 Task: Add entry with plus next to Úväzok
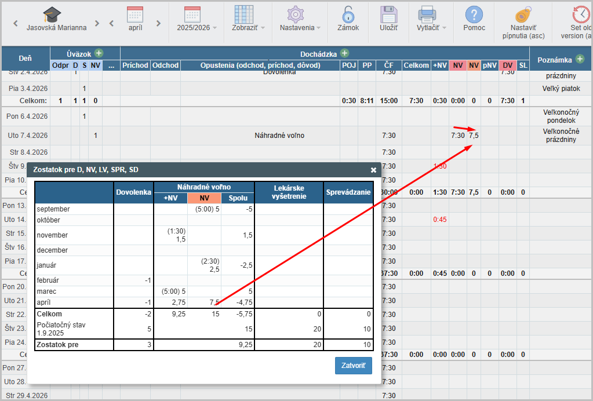click(99, 53)
